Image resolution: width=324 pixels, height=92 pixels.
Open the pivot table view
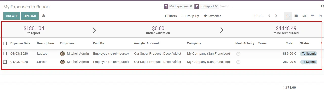pos(313,16)
